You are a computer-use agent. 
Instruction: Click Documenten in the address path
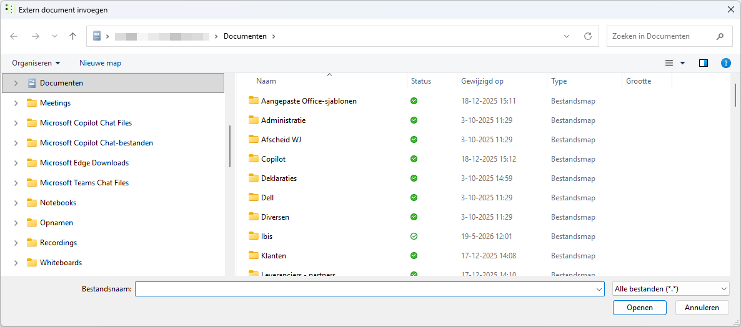click(245, 36)
